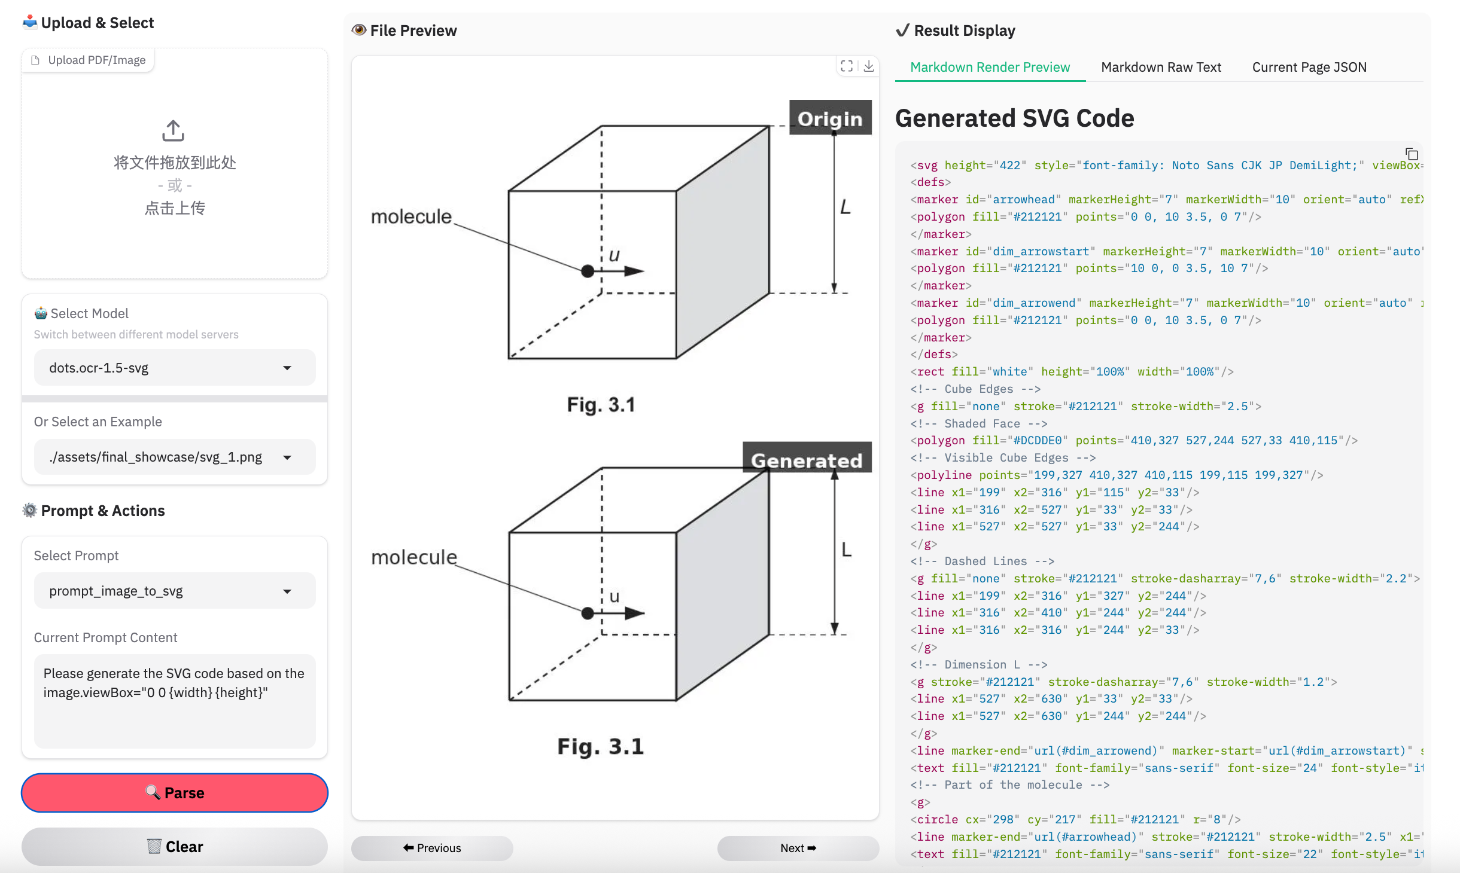The image size is (1460, 873).
Task: Click in the Current Prompt Content text area
Action: pos(174,701)
